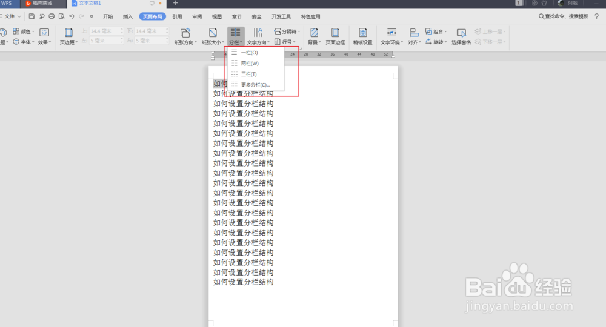Viewport: 606px width, 327px height.
Task: Open the 文件 file menu
Action: click(x=10, y=16)
